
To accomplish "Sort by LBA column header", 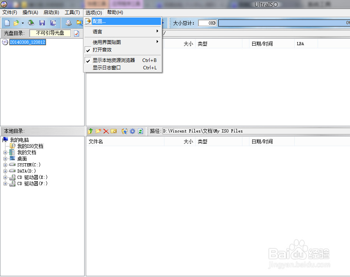I will click(306, 44).
